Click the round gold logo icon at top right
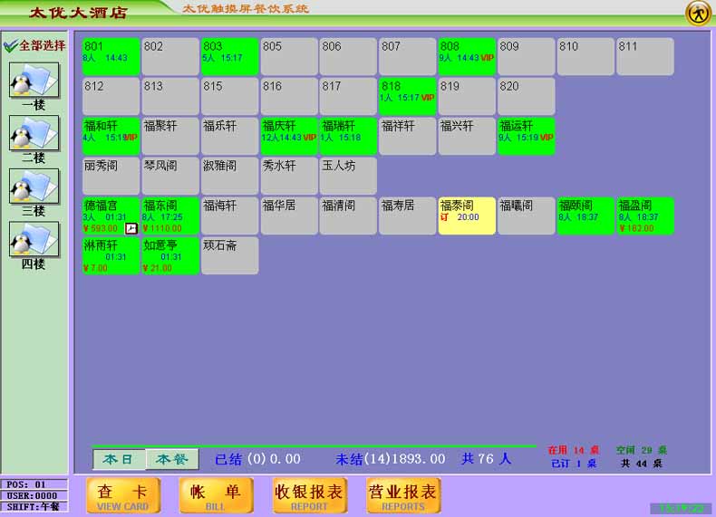The image size is (716, 517). (697, 13)
